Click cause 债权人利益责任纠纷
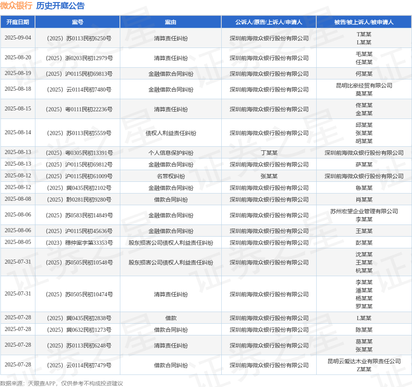 click(x=171, y=133)
